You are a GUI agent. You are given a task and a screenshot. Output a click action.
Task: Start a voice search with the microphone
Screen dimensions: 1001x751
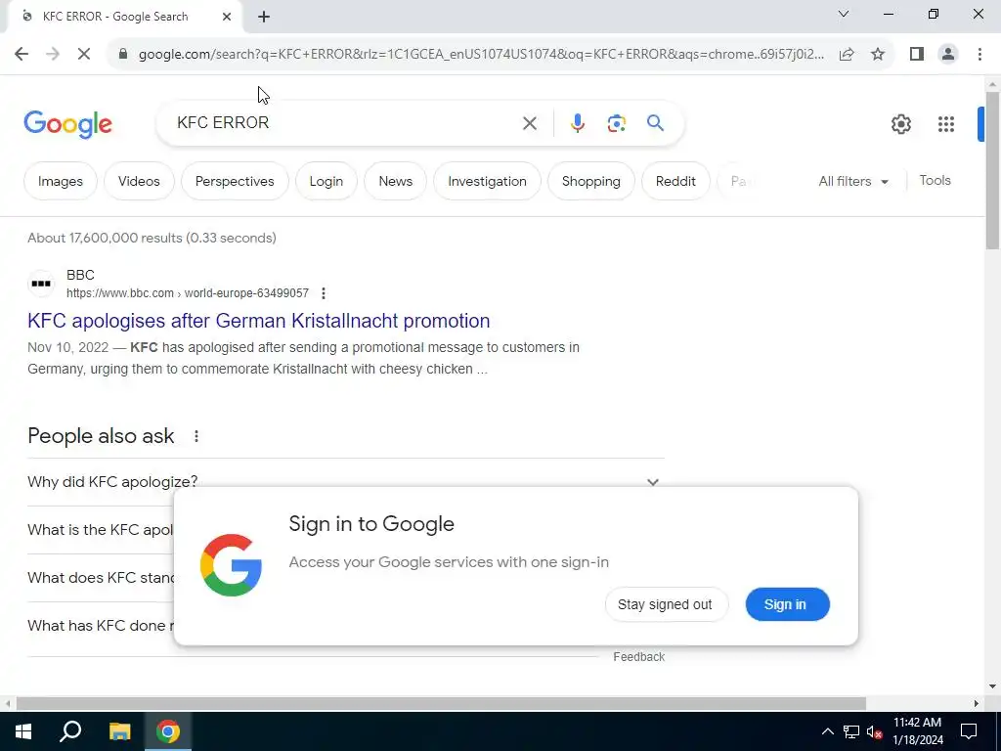tap(577, 122)
